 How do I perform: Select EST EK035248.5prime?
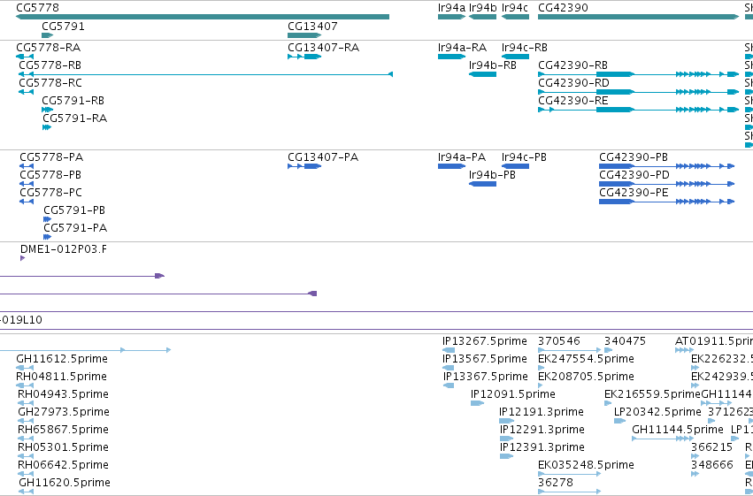(x=570, y=475)
